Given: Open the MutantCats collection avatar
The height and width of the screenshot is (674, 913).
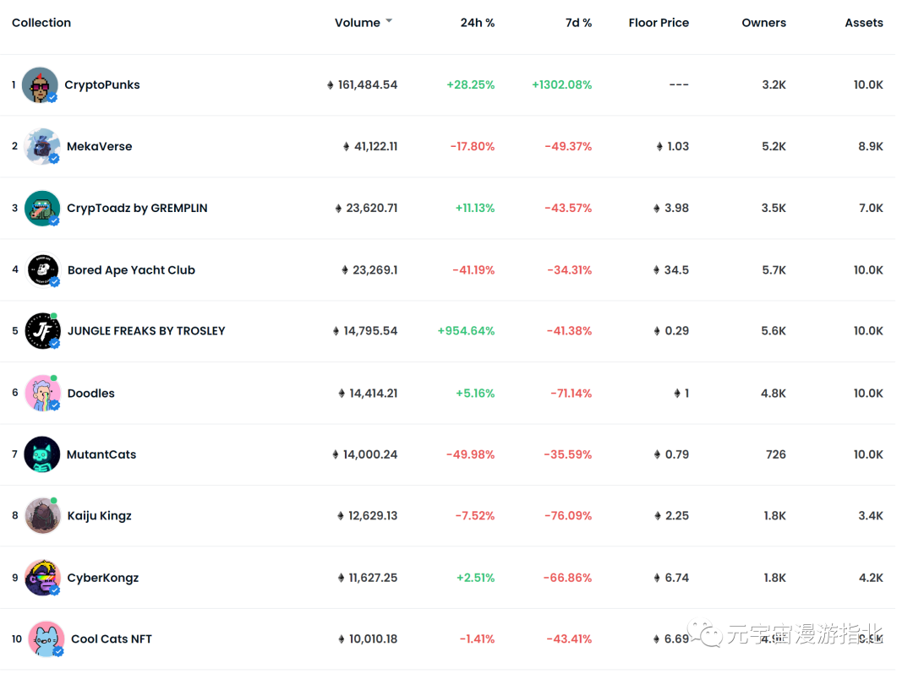Looking at the screenshot, I should [42, 454].
